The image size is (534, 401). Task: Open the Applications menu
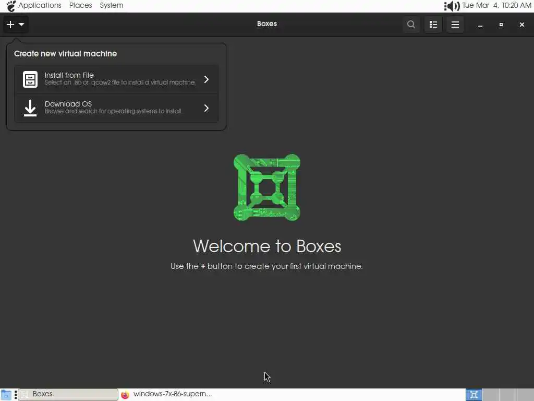tap(40, 5)
